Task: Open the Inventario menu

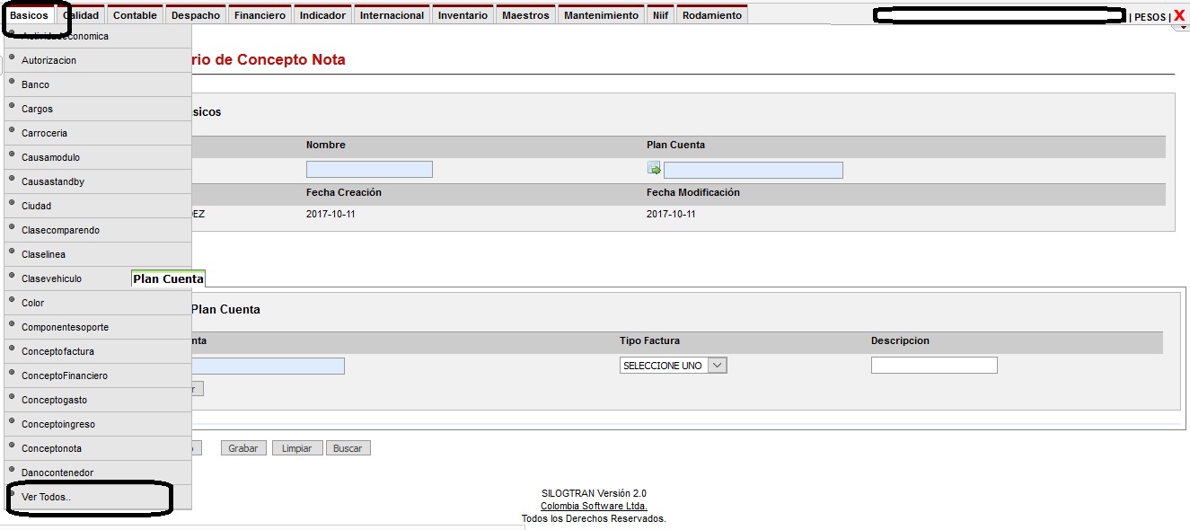Action: [463, 15]
